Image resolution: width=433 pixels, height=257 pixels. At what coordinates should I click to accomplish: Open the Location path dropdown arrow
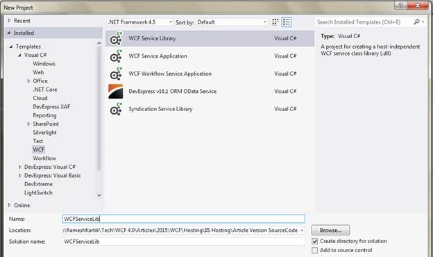(x=302, y=231)
